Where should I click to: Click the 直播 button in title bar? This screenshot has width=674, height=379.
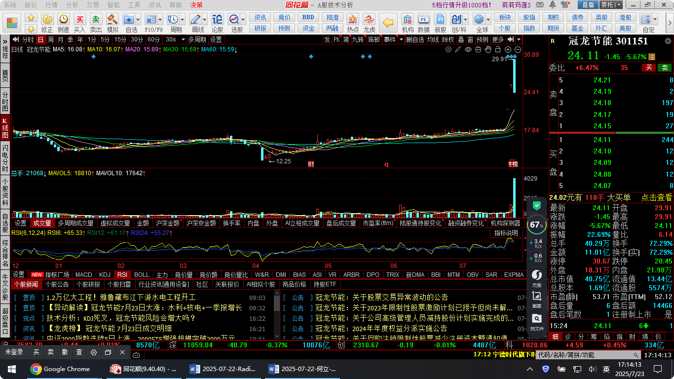pyautogui.click(x=588, y=5)
